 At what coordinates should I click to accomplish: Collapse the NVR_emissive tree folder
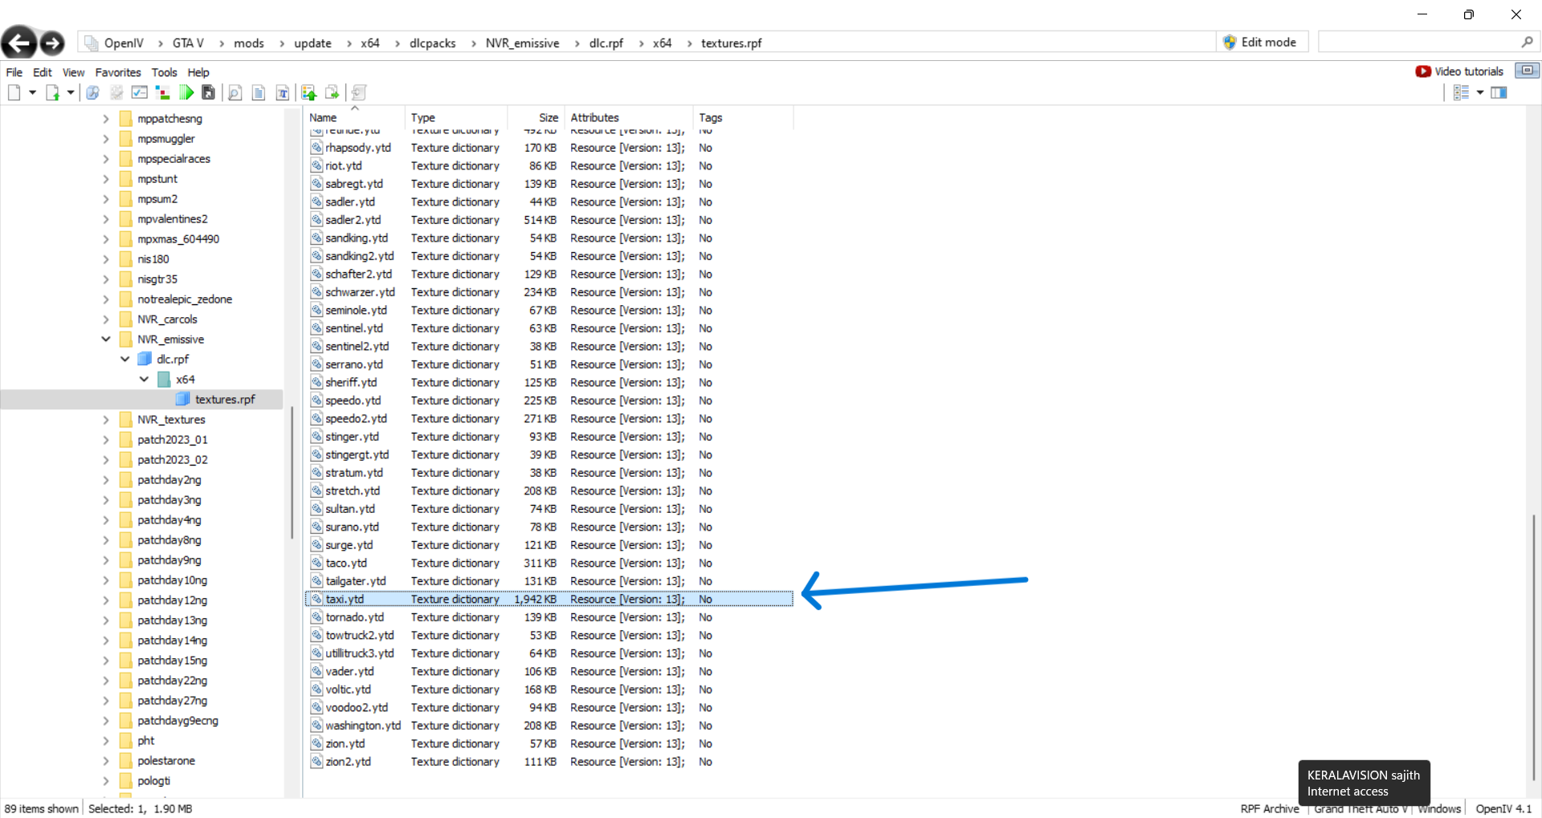(x=105, y=339)
